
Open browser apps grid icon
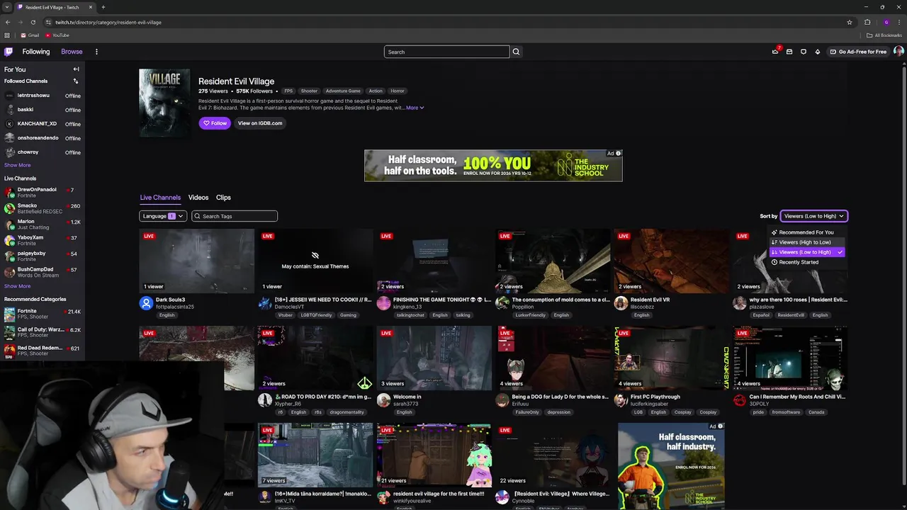(x=7, y=35)
